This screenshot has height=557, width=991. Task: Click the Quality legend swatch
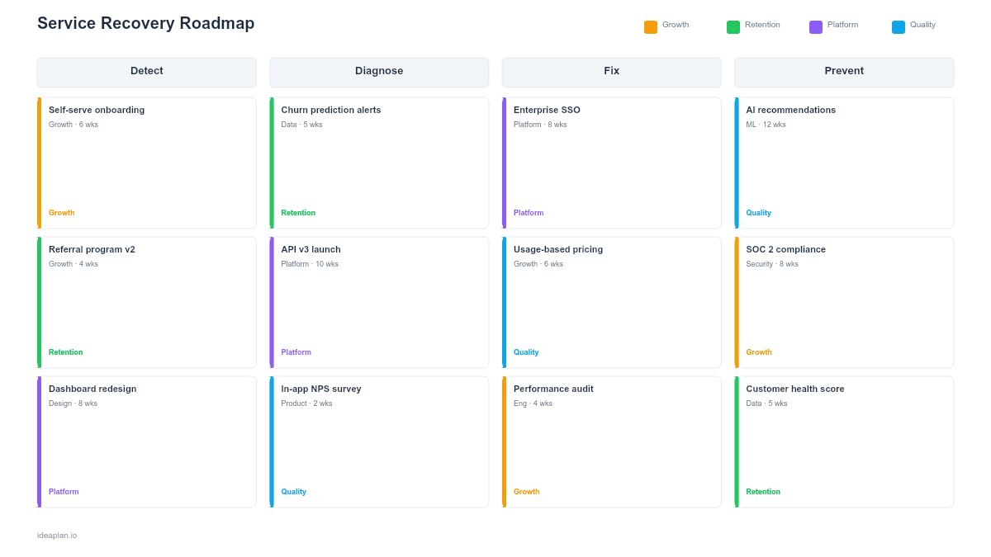pos(897,26)
